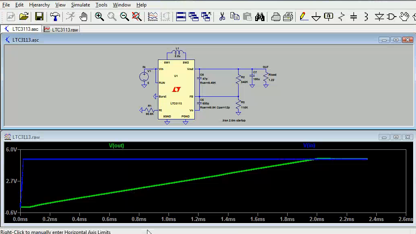Image resolution: width=416 pixels, height=234 pixels.
Task: Click the R2 845K resistor
Action: point(238,79)
